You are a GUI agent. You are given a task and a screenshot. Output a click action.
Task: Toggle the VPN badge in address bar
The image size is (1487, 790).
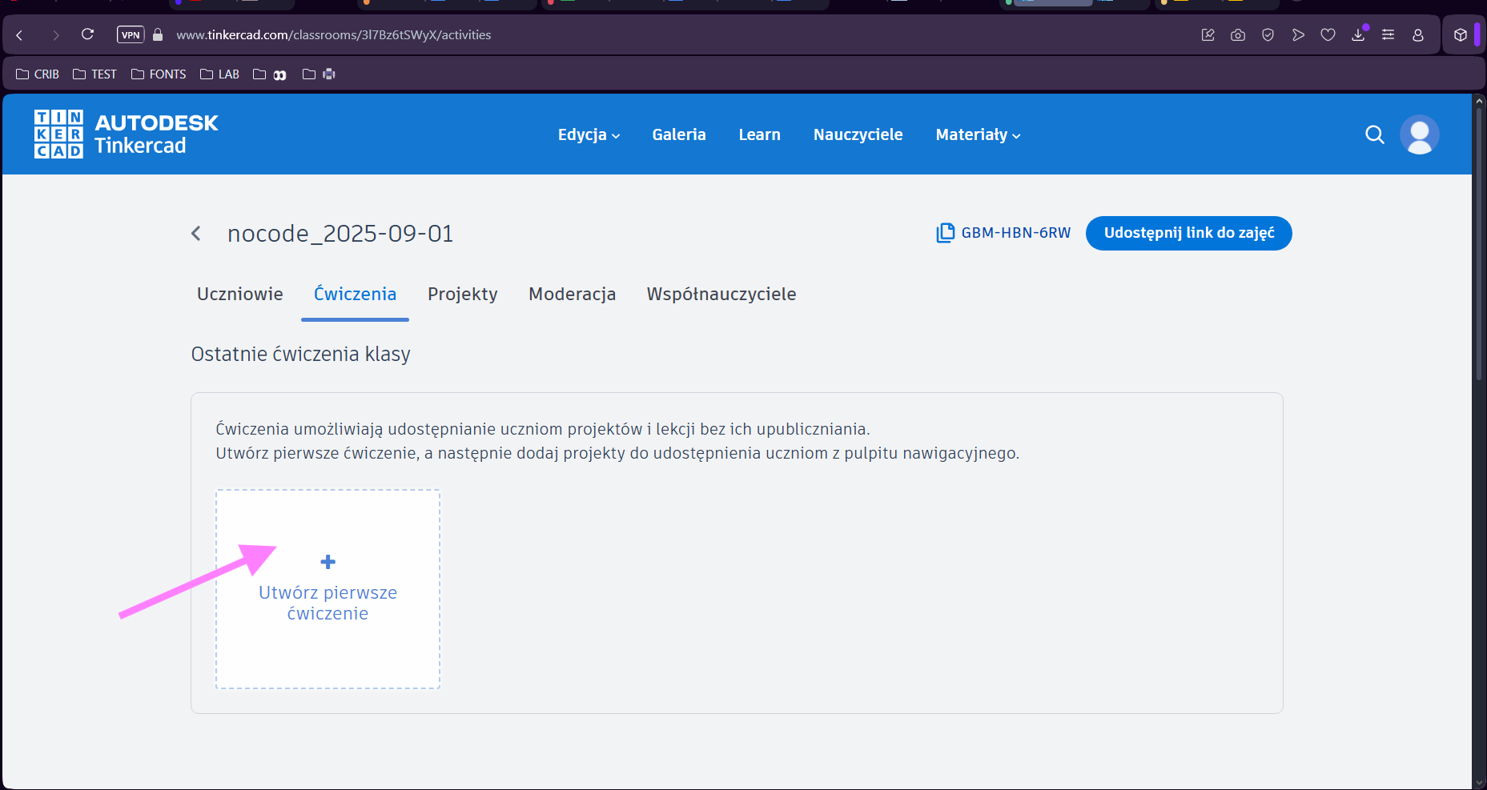131,35
